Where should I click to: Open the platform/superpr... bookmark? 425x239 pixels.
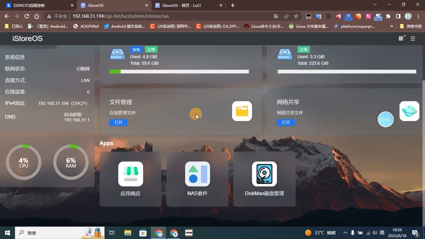click(354, 26)
